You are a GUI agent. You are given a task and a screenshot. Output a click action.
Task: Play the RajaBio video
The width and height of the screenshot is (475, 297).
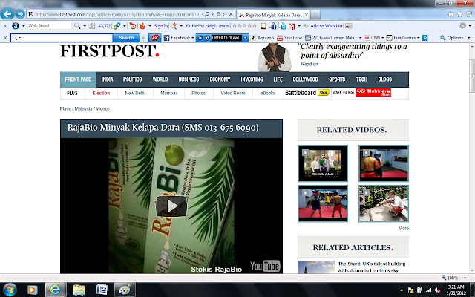(171, 206)
